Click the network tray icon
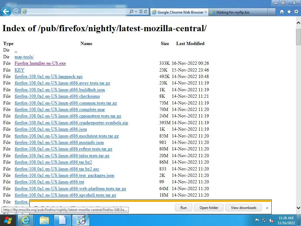 pos(264,220)
